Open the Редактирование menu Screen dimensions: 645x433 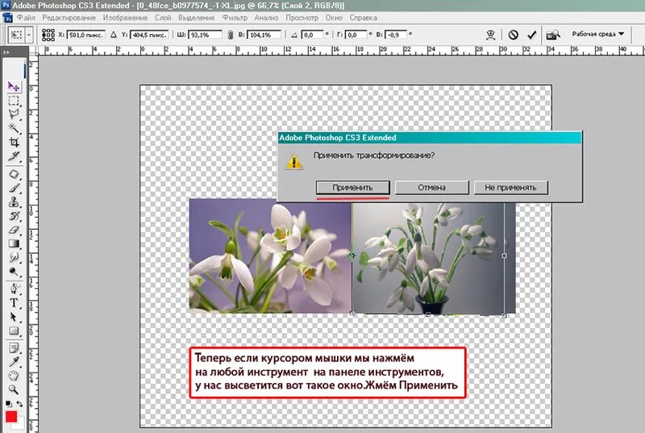69,18
